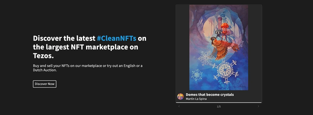The width and height of the screenshot is (313, 115).
Task: Click the 'Buy and sell your NFTs' sentence
Action: pyautogui.click(x=88, y=68)
